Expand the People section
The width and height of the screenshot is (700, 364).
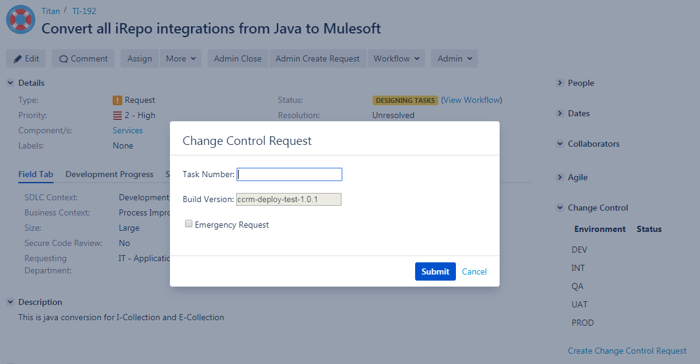click(x=560, y=83)
